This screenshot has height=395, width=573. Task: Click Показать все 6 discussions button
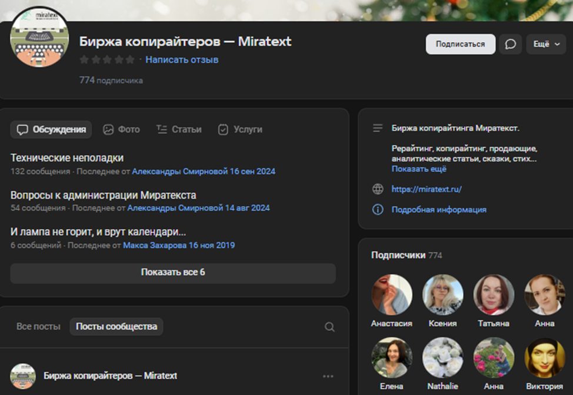[173, 273]
